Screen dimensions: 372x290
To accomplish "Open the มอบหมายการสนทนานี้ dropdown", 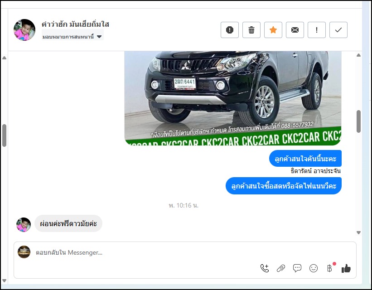I will [x=72, y=37].
